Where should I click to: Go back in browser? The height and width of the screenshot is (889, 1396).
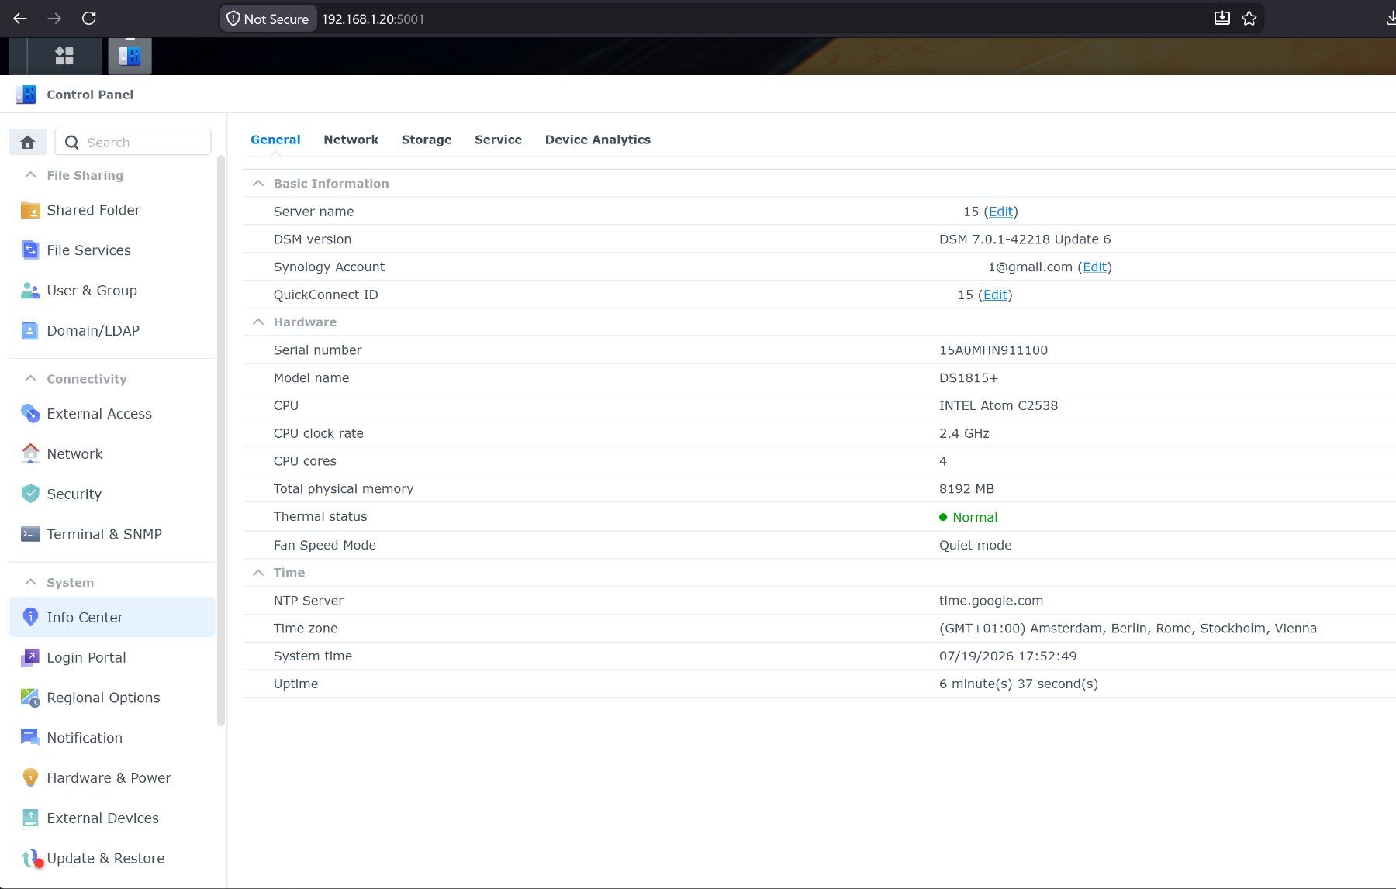[x=20, y=19]
